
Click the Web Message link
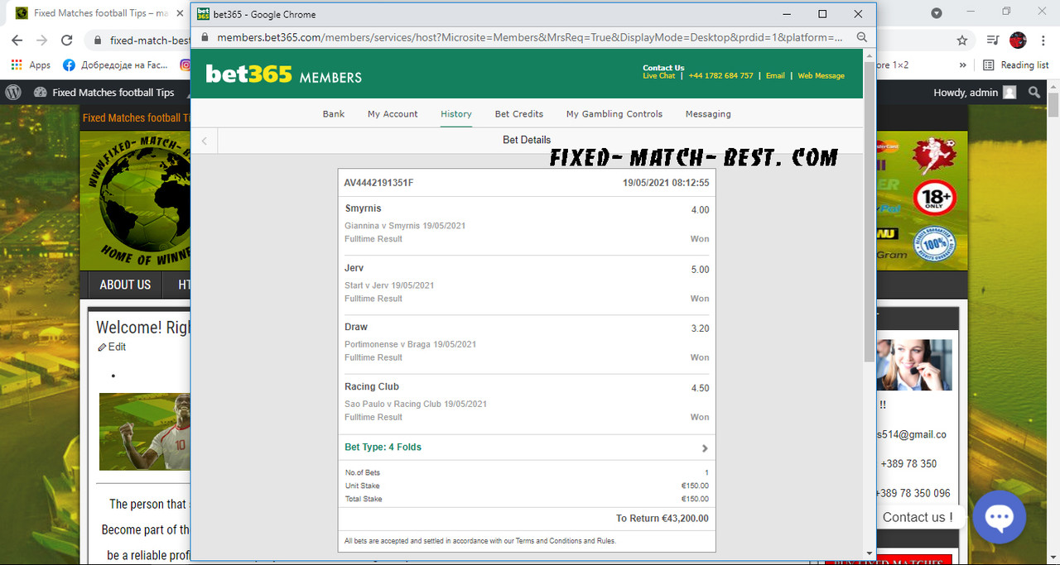tap(821, 76)
